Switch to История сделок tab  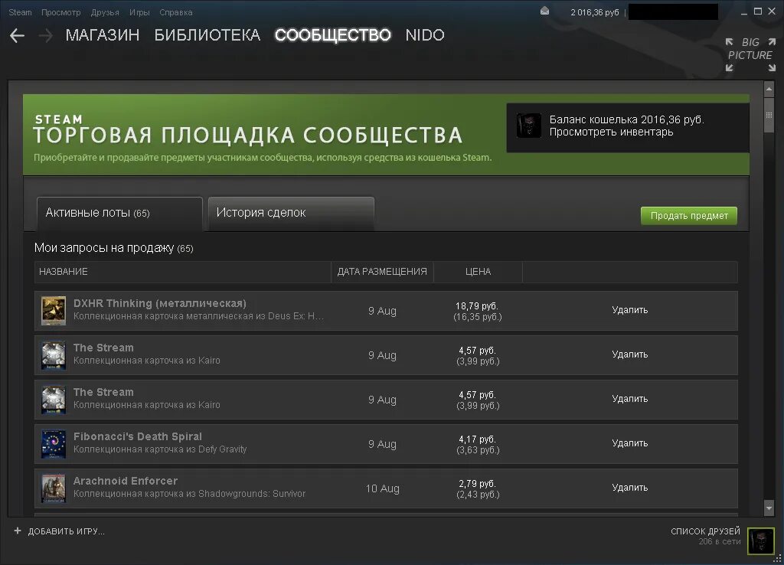click(x=291, y=214)
